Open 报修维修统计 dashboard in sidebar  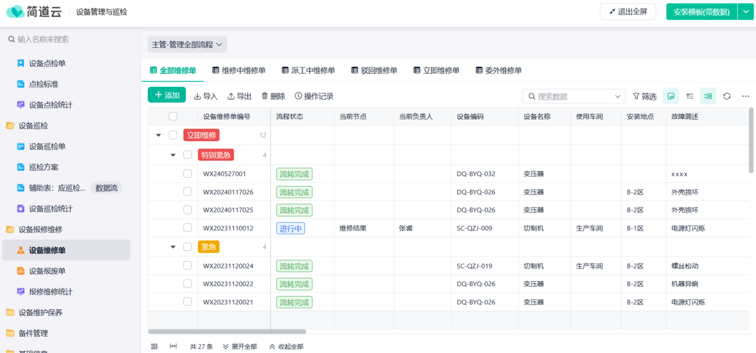pos(45,292)
